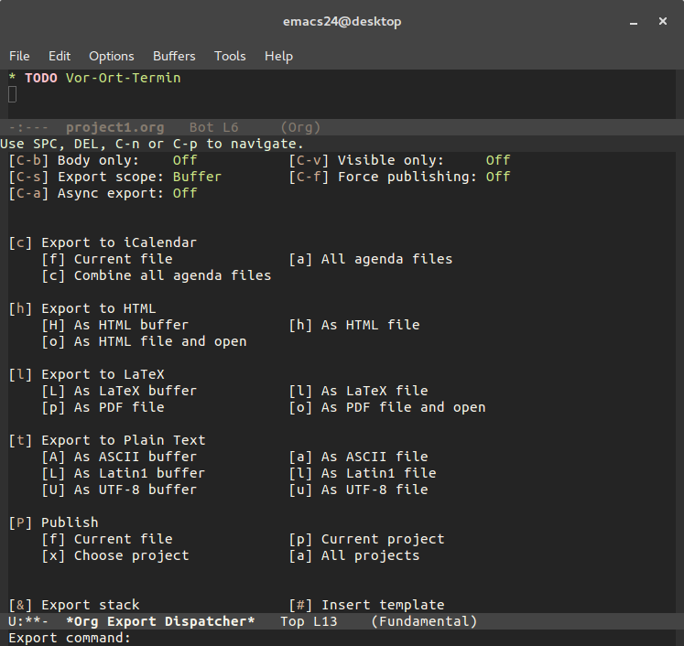Expand the Export to LaTeX section
This screenshot has width=684, height=646.
[x=86, y=374]
